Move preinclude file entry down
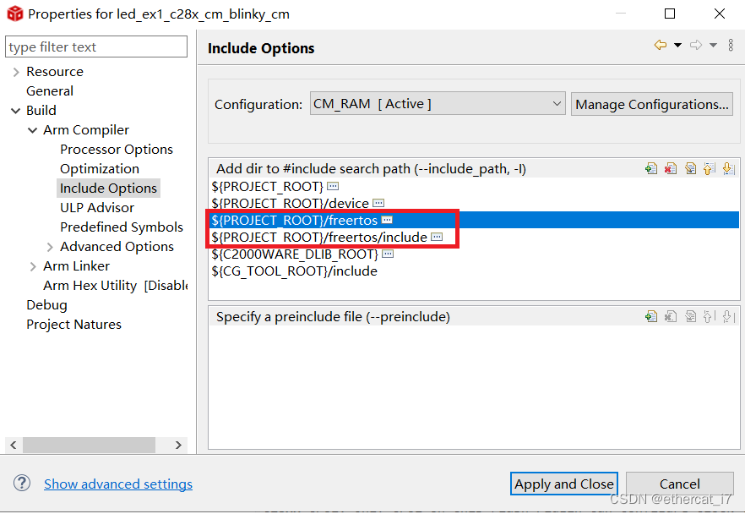 click(x=728, y=316)
